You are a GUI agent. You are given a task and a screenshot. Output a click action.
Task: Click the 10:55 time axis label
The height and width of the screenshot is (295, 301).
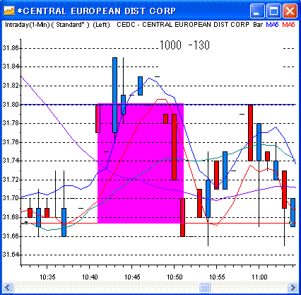(217, 277)
